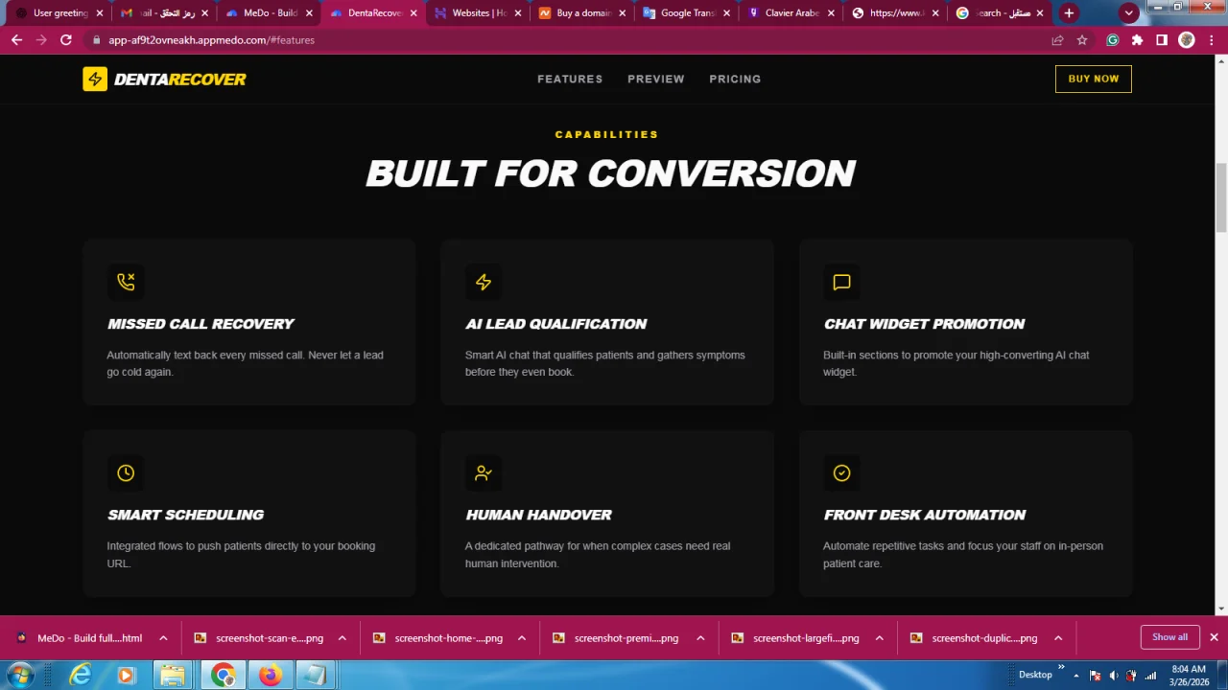Switch to the User greeting tab

59,13
